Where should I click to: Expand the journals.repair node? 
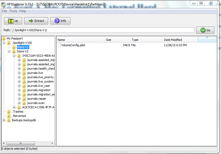(x=19, y=99)
